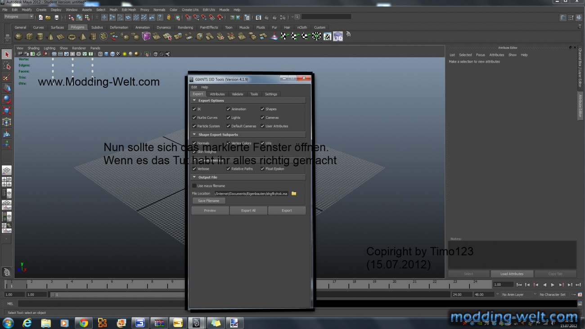Uncheck the Shapes export option
The height and width of the screenshot is (329, 585).
(x=262, y=109)
